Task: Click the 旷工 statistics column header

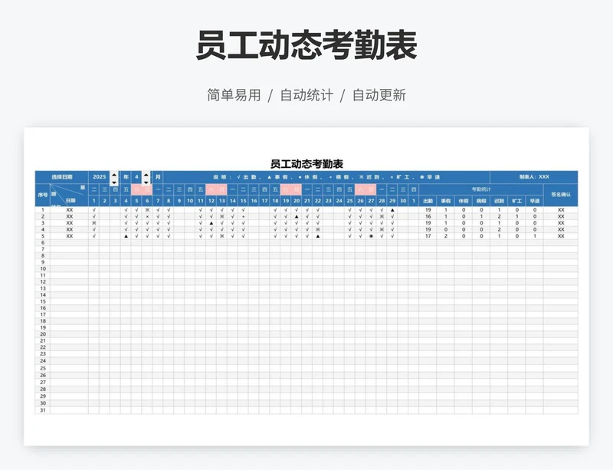Action: coord(516,201)
